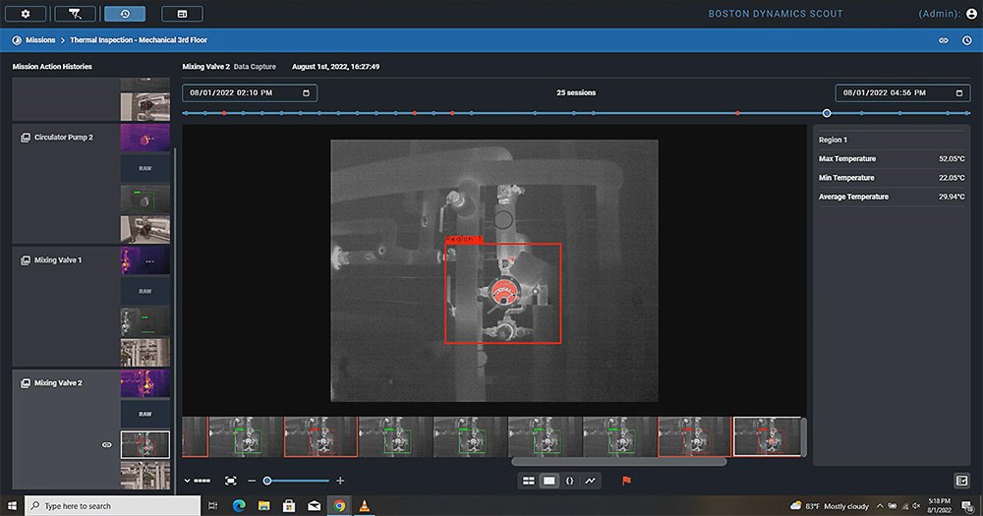This screenshot has height=516, width=983.
Task: Select the RAW thumbnail under Mixing Valve 1
Action: [x=145, y=291]
